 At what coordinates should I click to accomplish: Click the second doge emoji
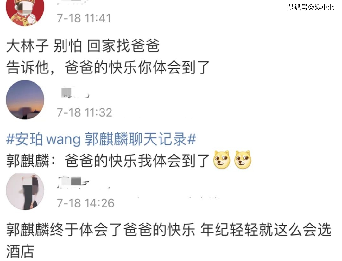[x=243, y=160]
